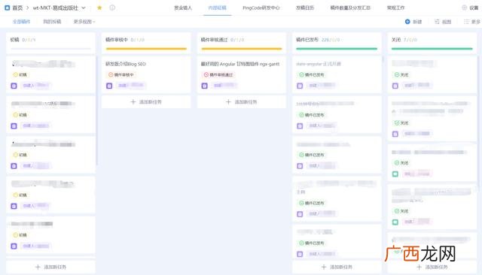Add a new task in 初稿 column
The image size is (482, 275).
tap(50, 267)
